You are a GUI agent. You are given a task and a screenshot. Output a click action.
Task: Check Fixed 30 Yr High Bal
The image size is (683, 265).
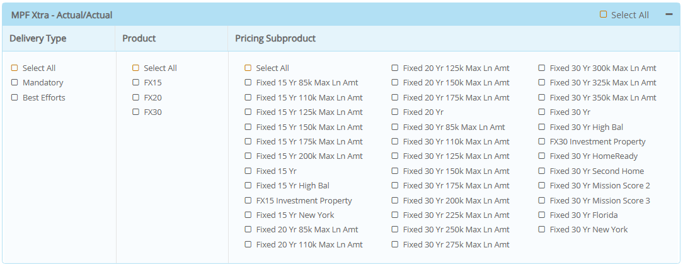tap(542, 127)
